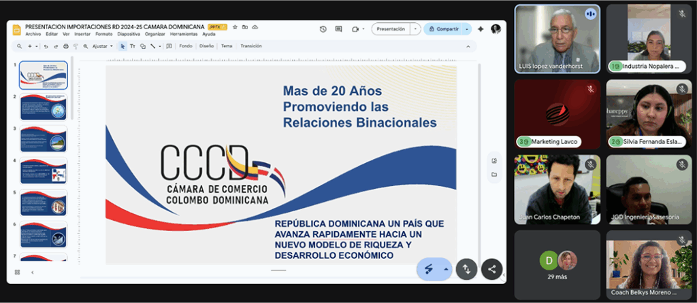Image resolution: width=697 pixels, height=303 pixels.
Task: Expand new slide layout dropdown arrow
Action: point(37,46)
